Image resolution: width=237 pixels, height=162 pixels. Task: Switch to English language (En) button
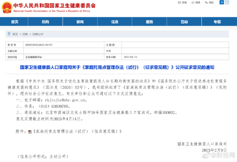227,2
